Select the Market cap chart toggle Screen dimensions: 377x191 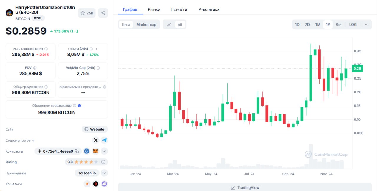[146, 25]
